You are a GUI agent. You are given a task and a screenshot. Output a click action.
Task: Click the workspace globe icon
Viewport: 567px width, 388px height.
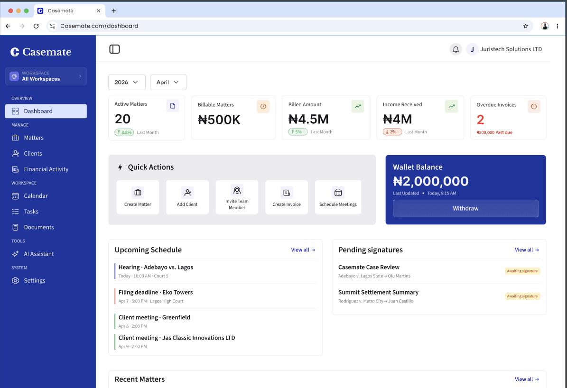tap(14, 76)
